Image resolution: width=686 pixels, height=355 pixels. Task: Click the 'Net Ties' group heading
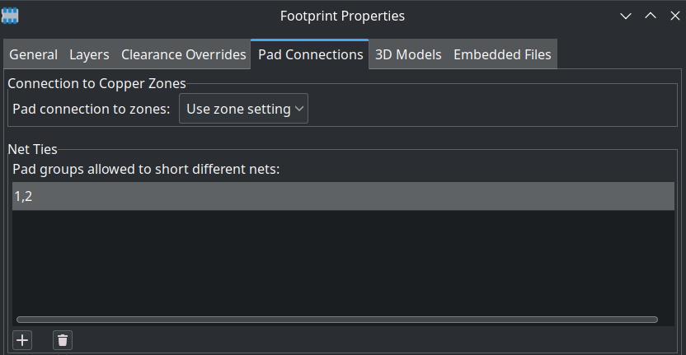click(32, 150)
